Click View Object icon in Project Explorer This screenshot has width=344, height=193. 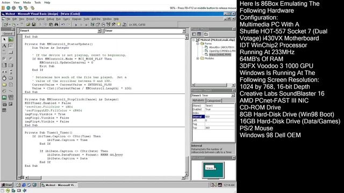tap(199, 34)
